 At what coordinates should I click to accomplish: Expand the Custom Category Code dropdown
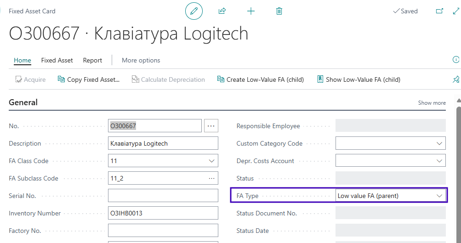[439, 143]
